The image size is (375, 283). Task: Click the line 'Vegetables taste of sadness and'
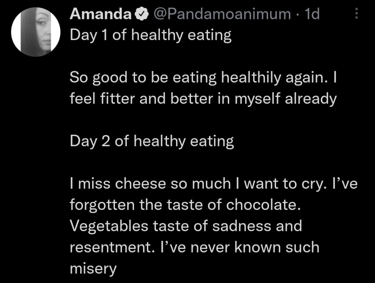click(186, 226)
